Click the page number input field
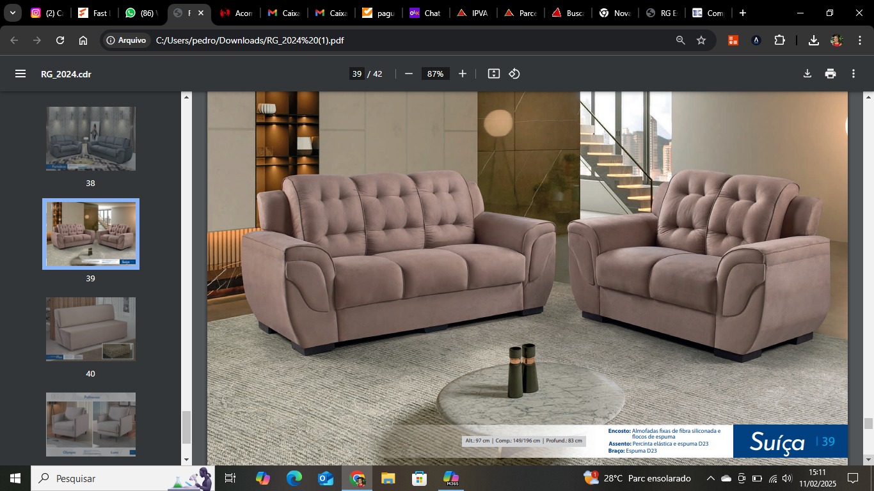 [356, 74]
